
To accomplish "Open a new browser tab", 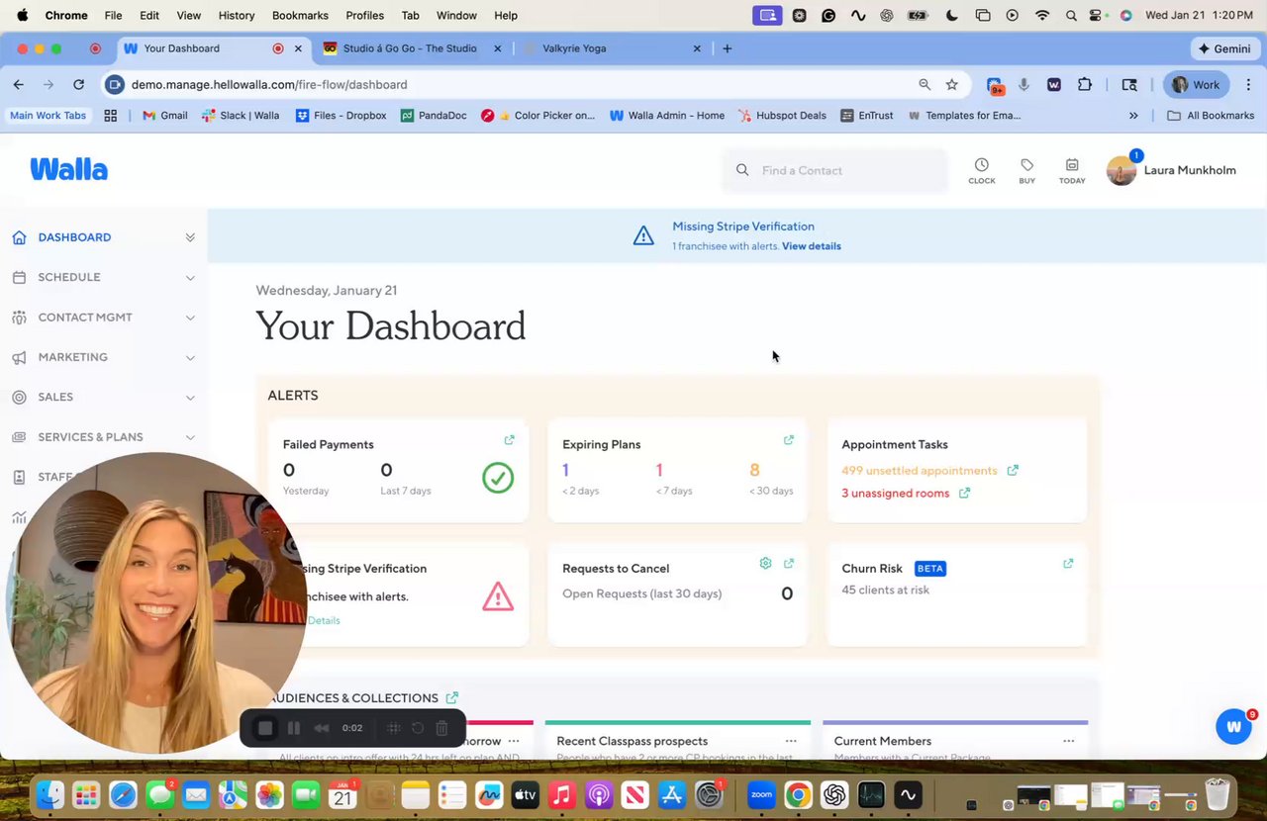I will click(728, 48).
